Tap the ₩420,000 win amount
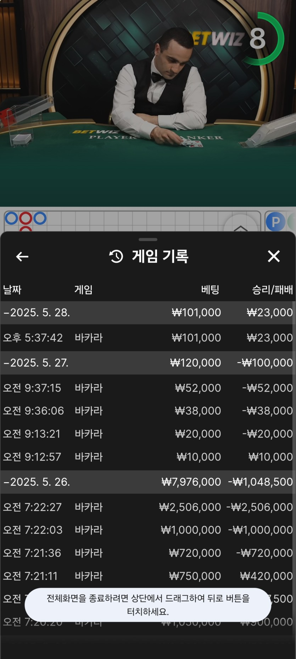Viewport: 296px width, 659px height. [x=267, y=576]
